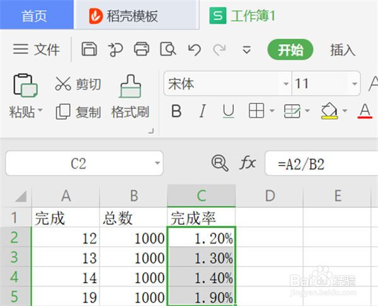Click cell B1 containing 总数

tap(134, 217)
